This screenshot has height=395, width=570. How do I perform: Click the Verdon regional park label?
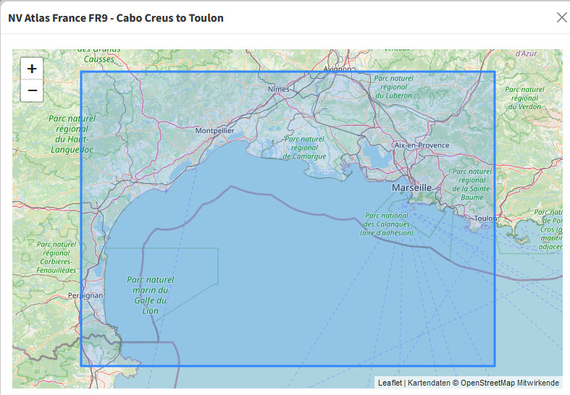[x=524, y=93]
